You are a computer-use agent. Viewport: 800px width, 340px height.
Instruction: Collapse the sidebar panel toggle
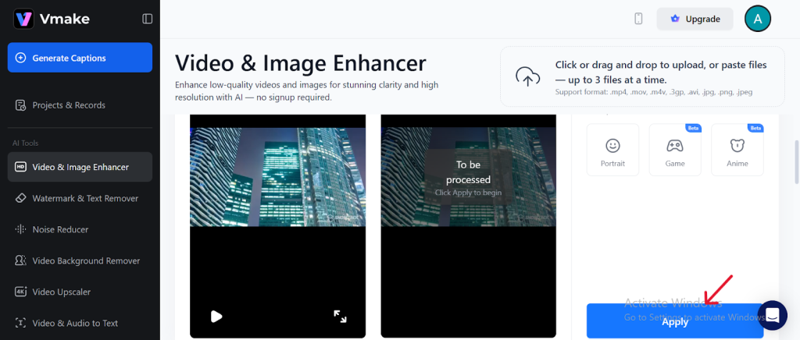click(x=147, y=19)
